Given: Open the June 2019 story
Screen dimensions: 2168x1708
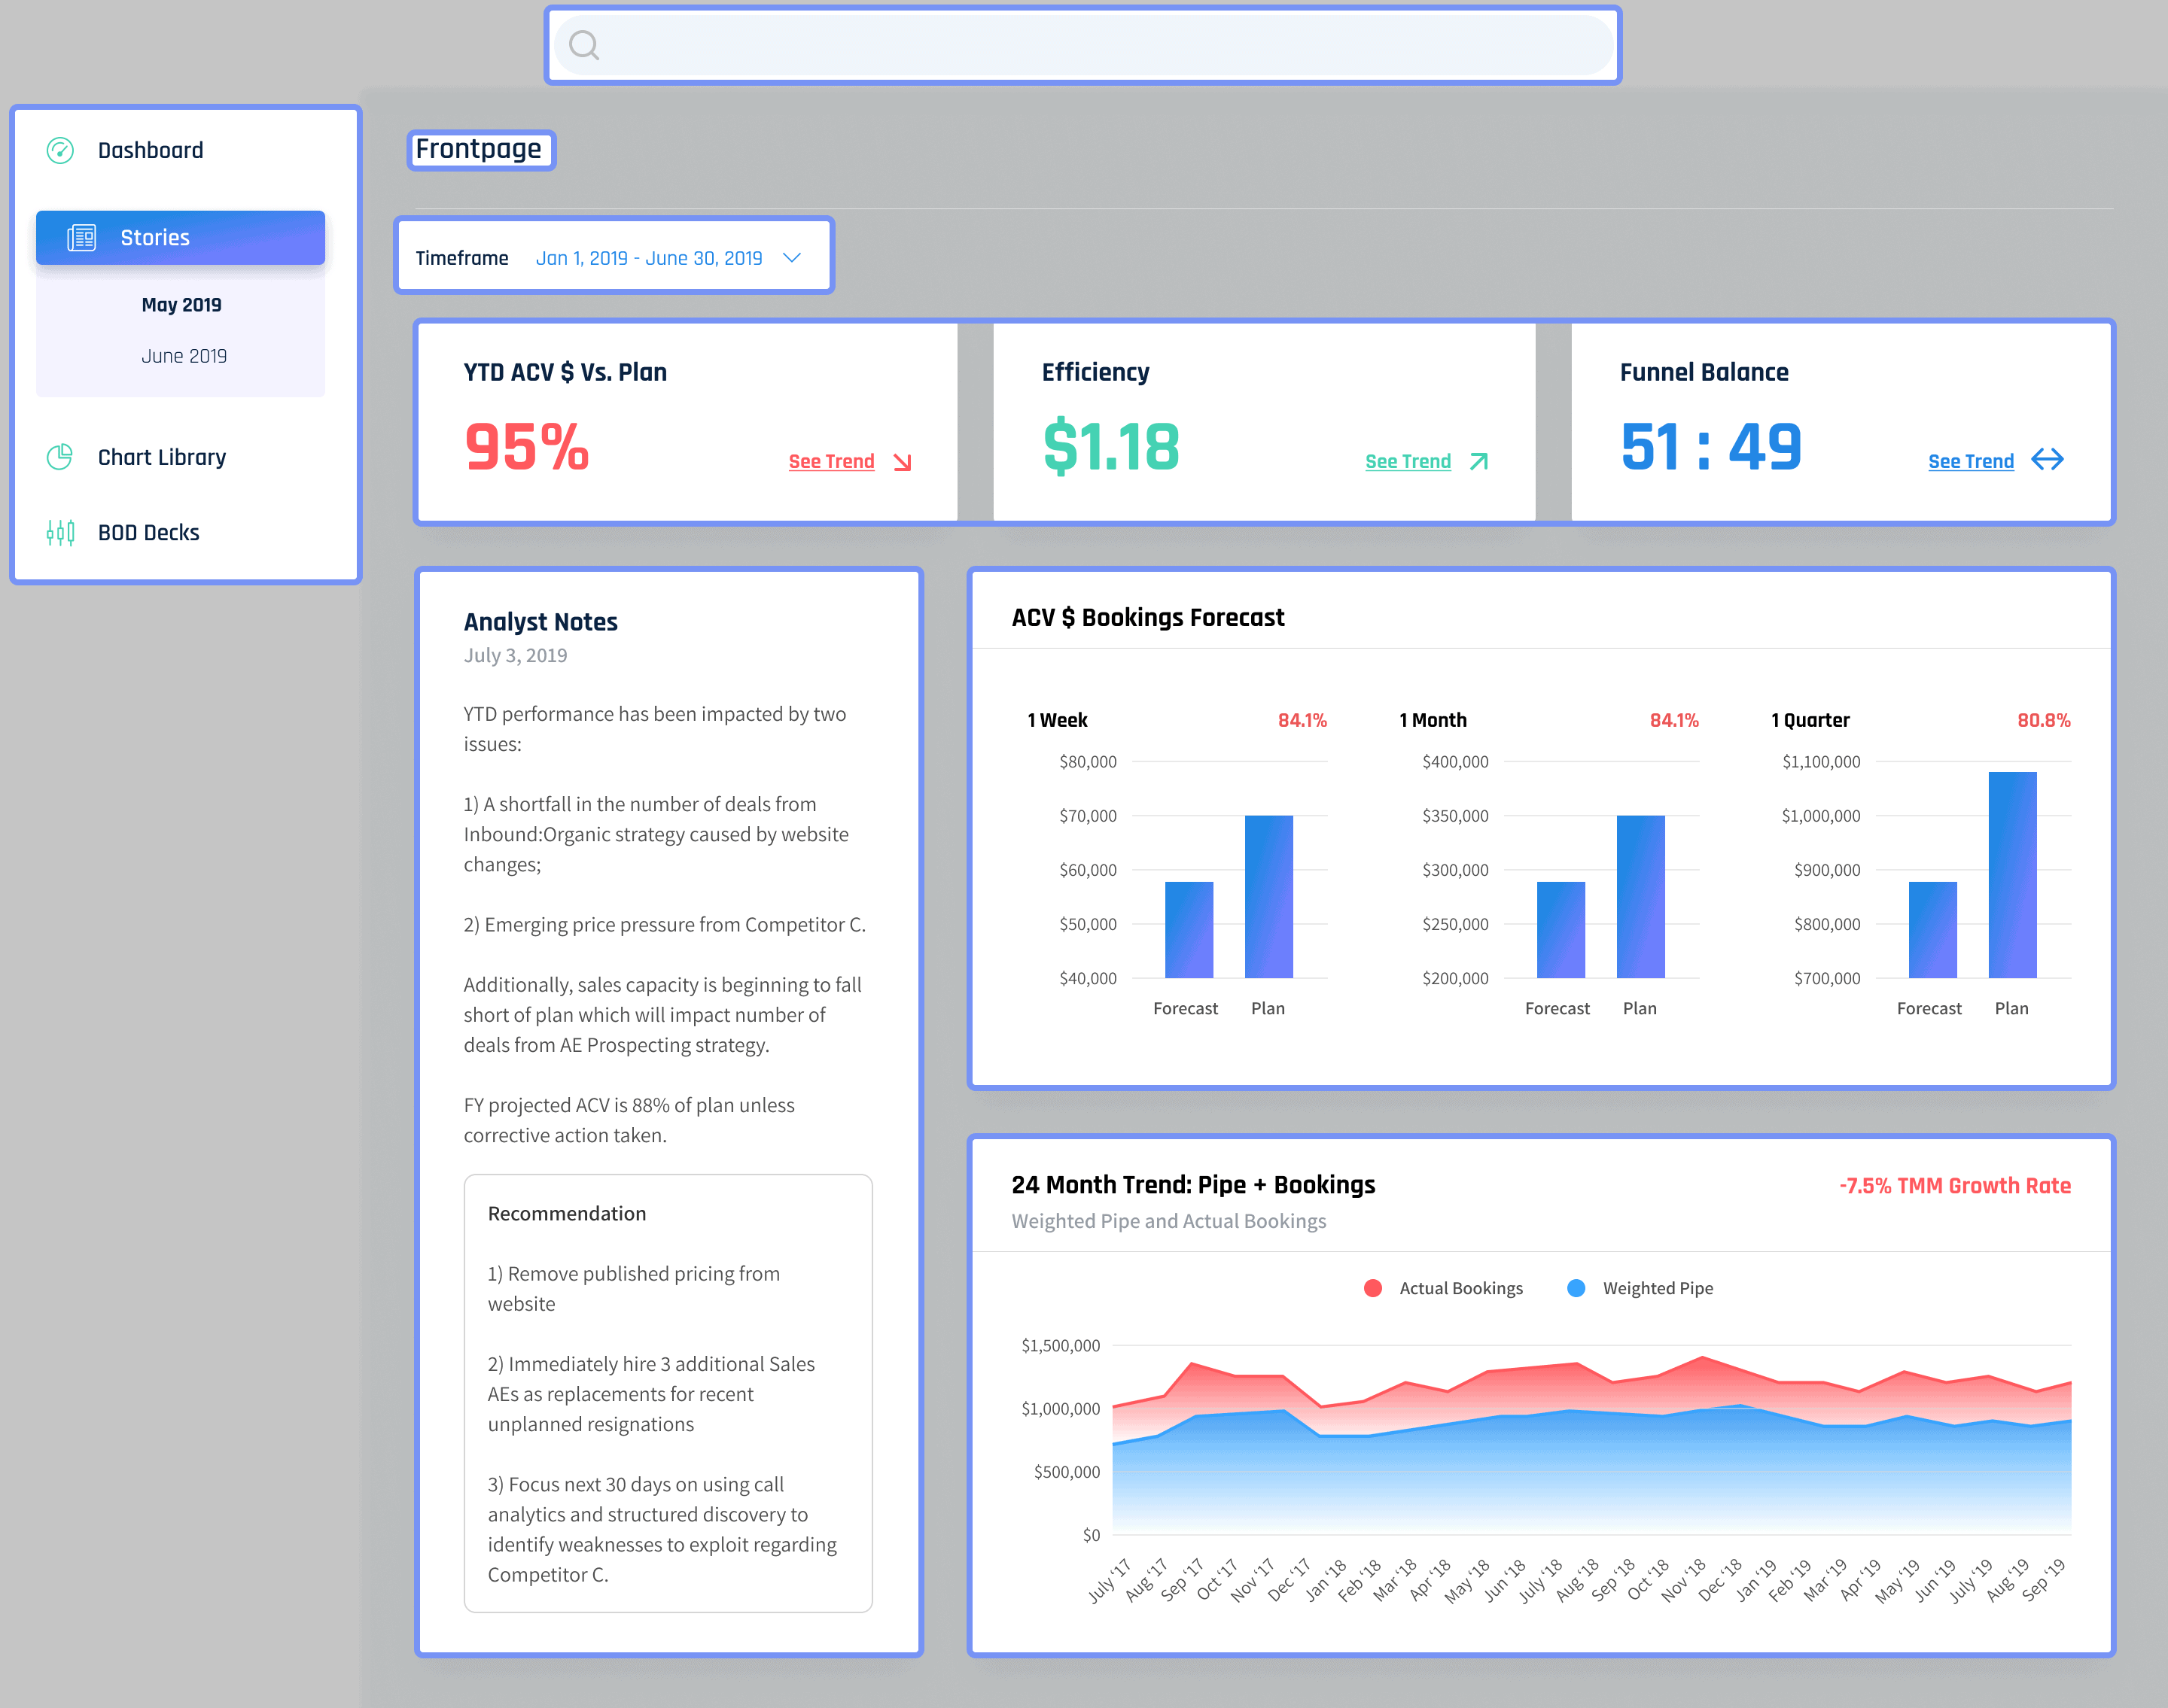Looking at the screenshot, I should coord(185,356).
